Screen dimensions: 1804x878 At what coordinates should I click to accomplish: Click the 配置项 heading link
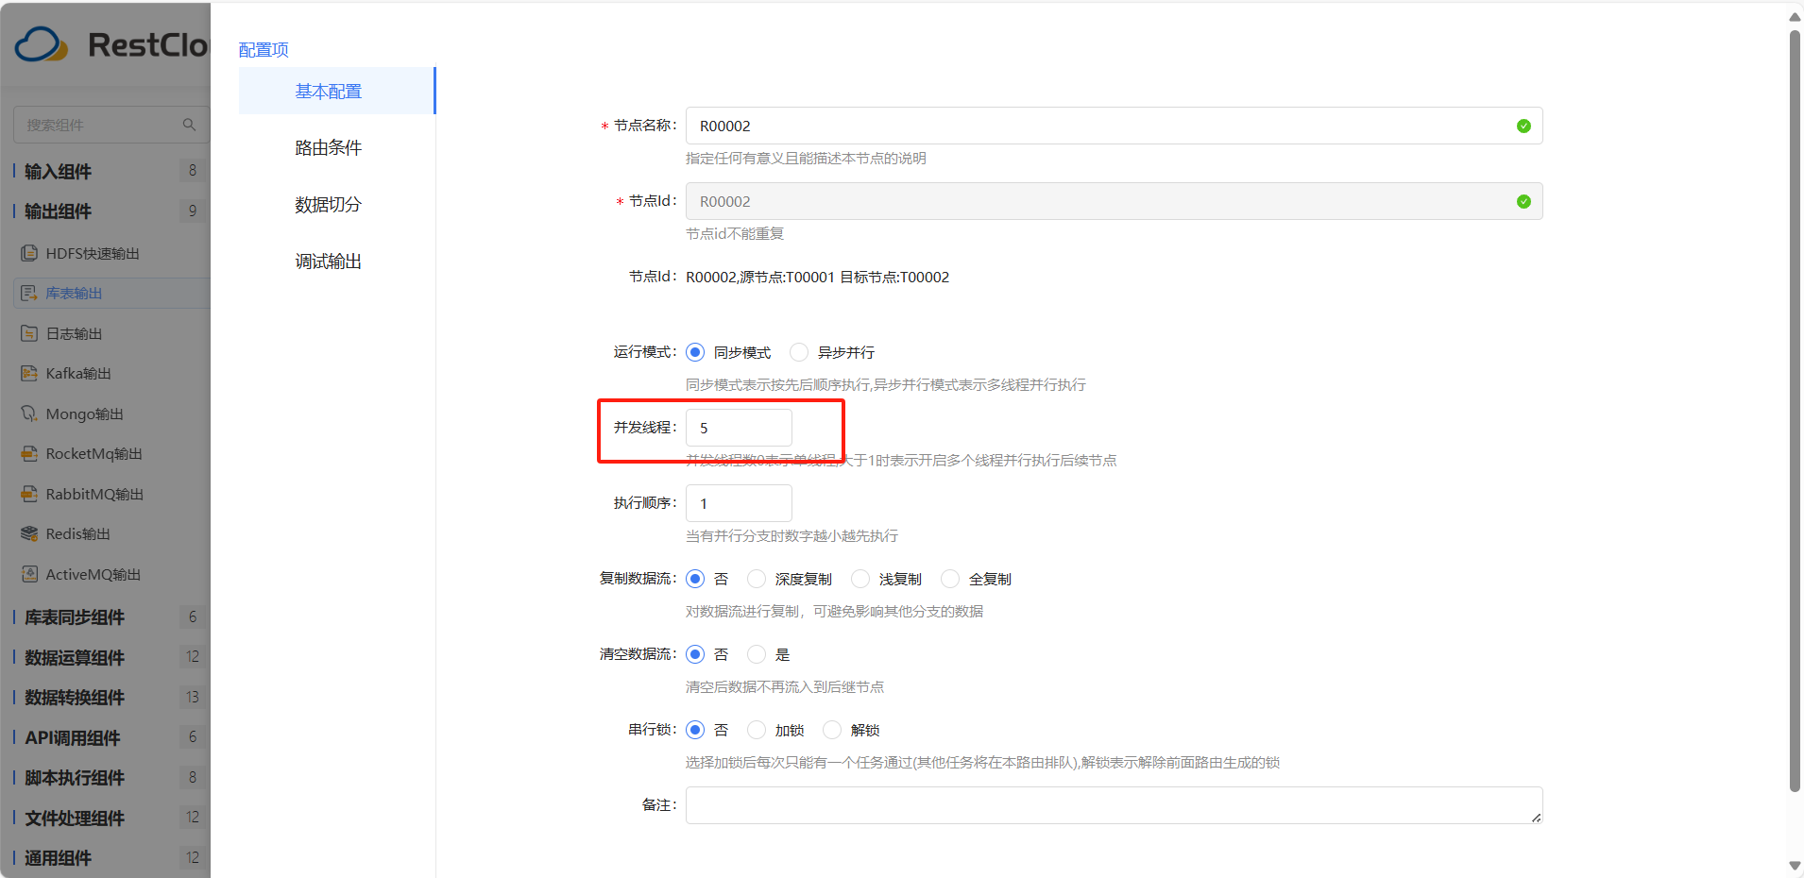point(264,49)
